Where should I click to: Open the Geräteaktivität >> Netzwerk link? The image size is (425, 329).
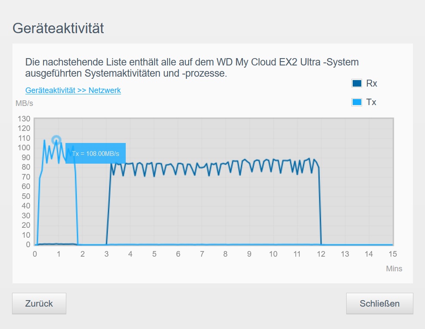point(73,90)
